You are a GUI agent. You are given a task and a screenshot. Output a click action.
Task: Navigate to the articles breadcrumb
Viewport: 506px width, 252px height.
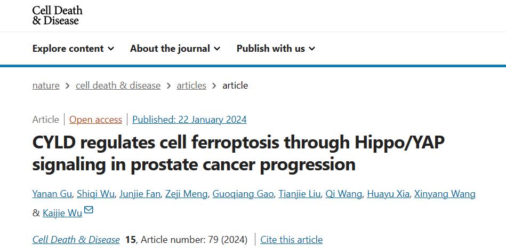(x=191, y=85)
